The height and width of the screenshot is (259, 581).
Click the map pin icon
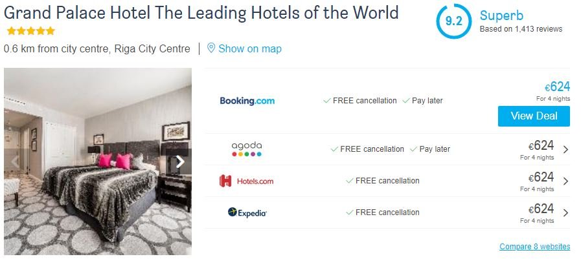tap(211, 48)
